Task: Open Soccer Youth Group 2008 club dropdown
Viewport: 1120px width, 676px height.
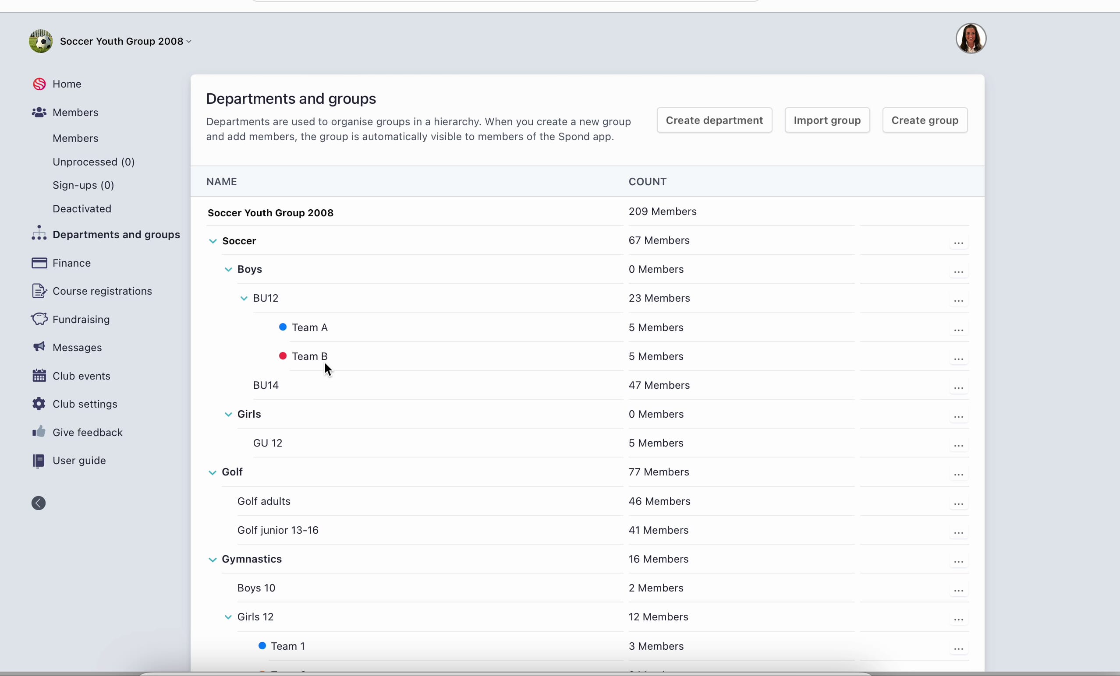Action: (125, 41)
